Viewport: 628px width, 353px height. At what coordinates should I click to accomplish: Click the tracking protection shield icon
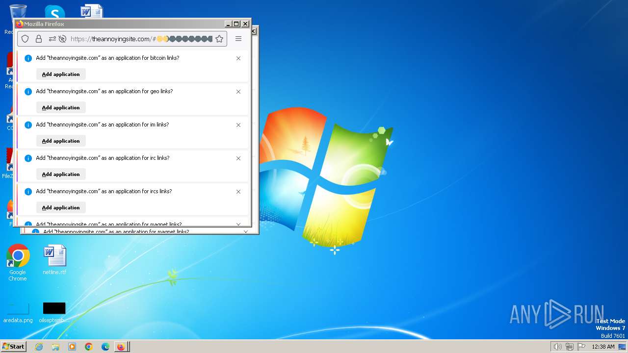pyautogui.click(x=25, y=39)
